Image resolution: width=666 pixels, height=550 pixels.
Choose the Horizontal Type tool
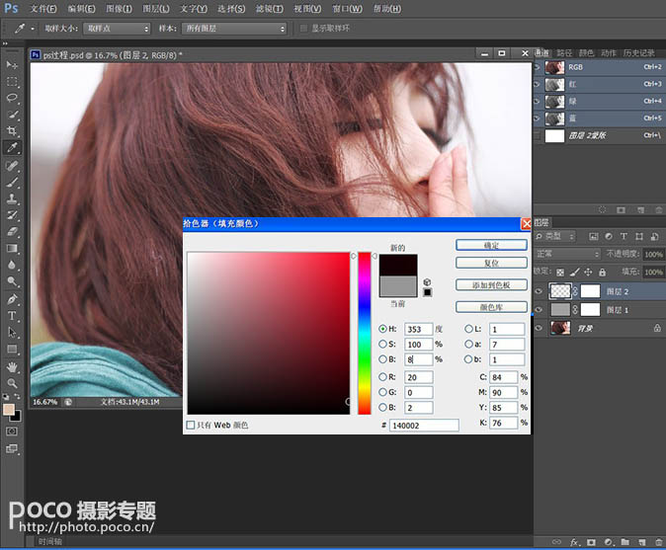[x=13, y=316]
